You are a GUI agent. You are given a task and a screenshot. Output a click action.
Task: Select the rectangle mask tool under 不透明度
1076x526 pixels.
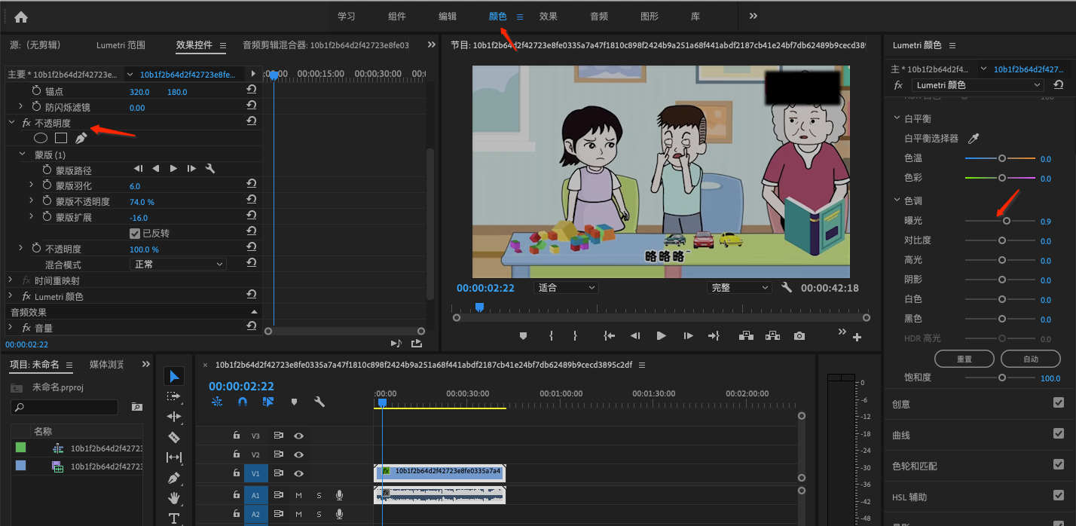click(61, 138)
